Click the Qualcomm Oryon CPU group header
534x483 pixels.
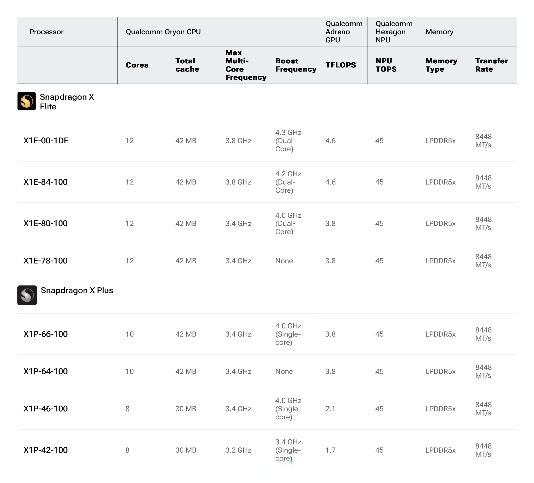coord(163,32)
